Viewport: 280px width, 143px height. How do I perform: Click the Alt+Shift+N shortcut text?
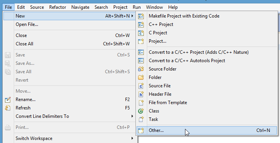(117, 16)
